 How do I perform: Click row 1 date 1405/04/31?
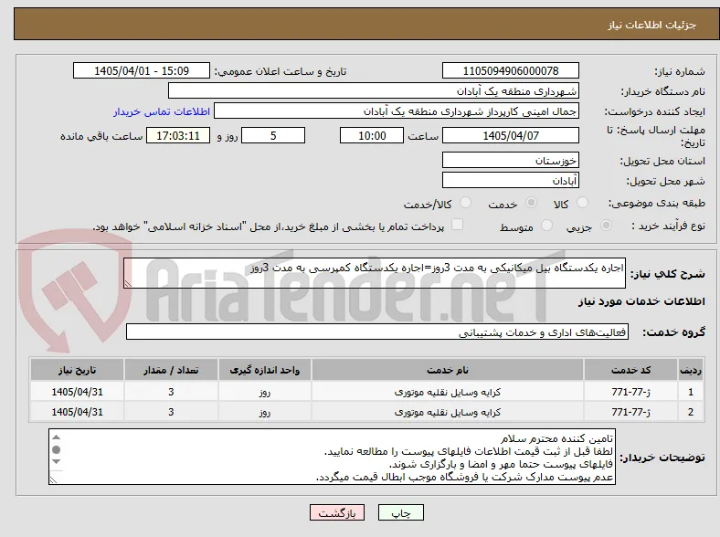77,392
